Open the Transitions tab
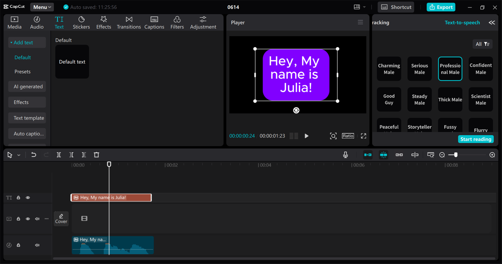The height and width of the screenshot is (264, 502). click(129, 23)
